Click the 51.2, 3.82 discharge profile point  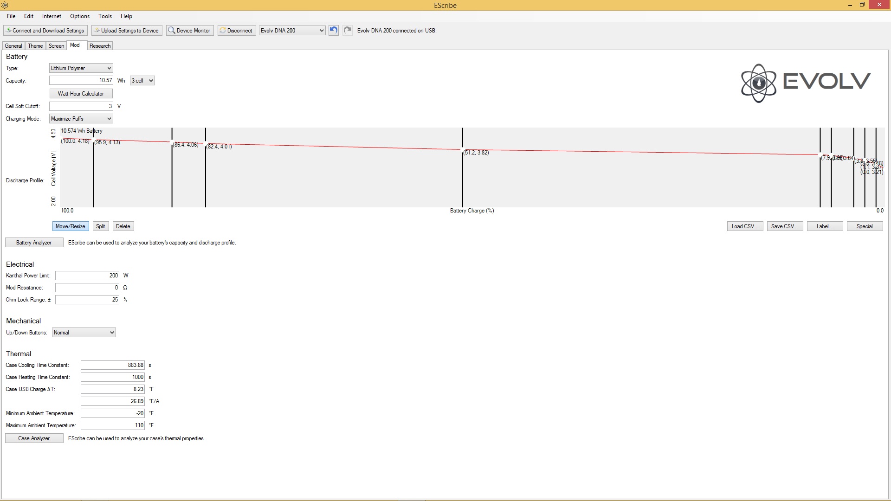(463, 149)
